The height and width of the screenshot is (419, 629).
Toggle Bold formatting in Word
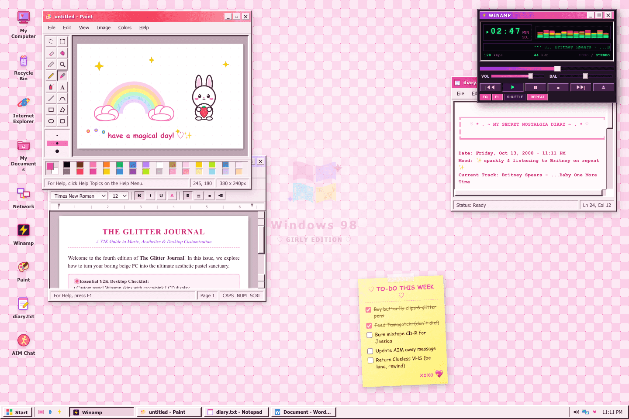point(139,196)
